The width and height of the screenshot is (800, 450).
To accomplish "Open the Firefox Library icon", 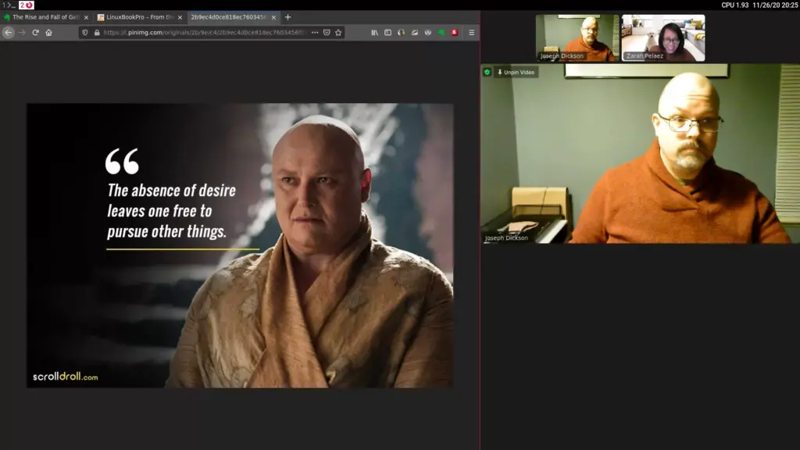I will point(374,32).
